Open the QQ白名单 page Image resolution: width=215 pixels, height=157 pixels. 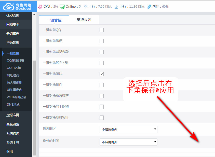(14, 68)
